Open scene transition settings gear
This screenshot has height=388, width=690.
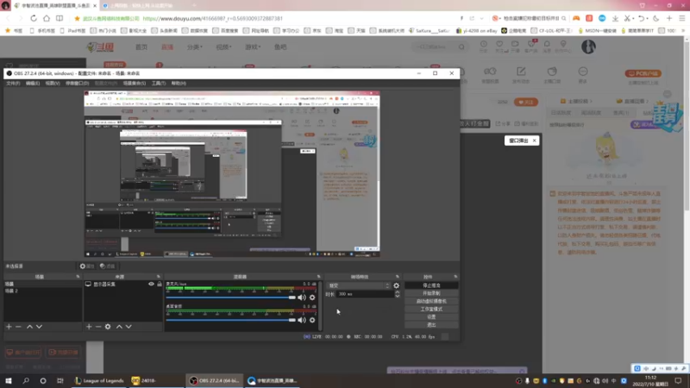click(x=396, y=285)
